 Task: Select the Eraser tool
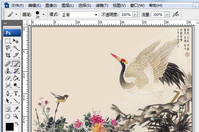[x=8, y=78]
